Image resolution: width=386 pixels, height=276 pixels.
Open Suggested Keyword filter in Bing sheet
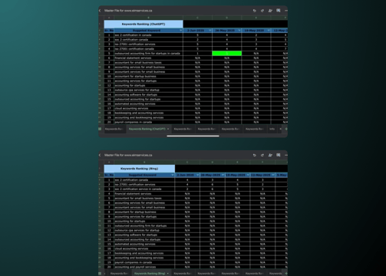(173, 175)
